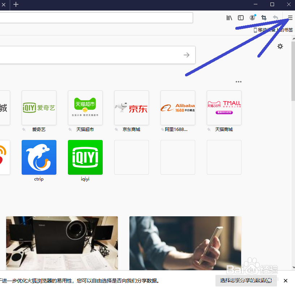Open new tab page settings gear
Image resolution: width=295 pixels, height=289 pixels.
280,46
